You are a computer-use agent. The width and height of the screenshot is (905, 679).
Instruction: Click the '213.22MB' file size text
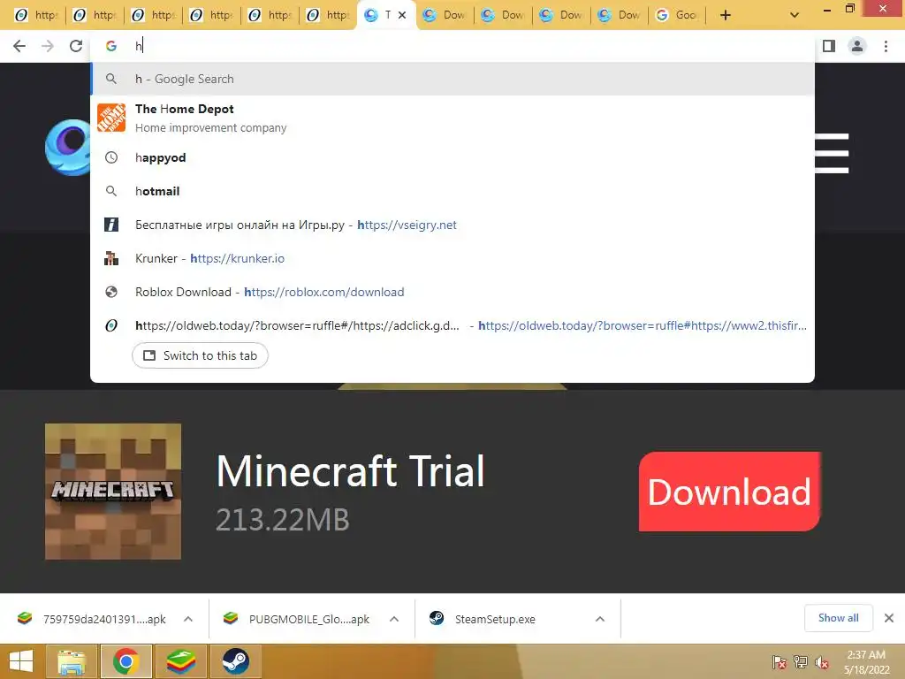tap(283, 520)
